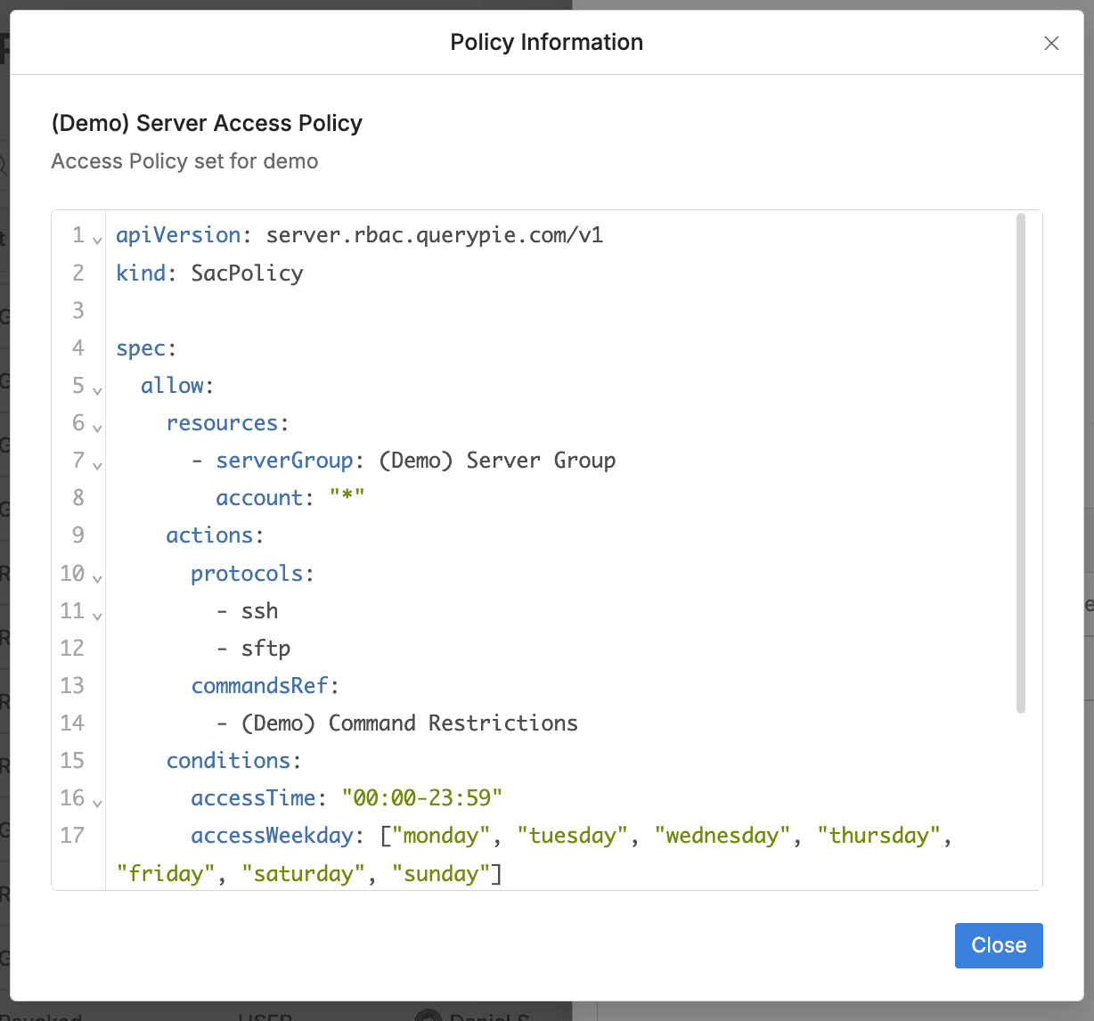Viewport: 1094px width, 1021px height.
Task: Toggle the fold arrow on line 11
Action: [98, 615]
